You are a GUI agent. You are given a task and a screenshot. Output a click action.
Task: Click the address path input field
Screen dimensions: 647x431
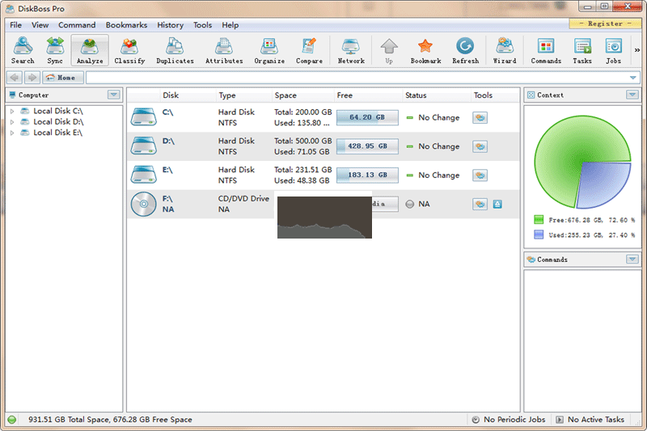356,78
